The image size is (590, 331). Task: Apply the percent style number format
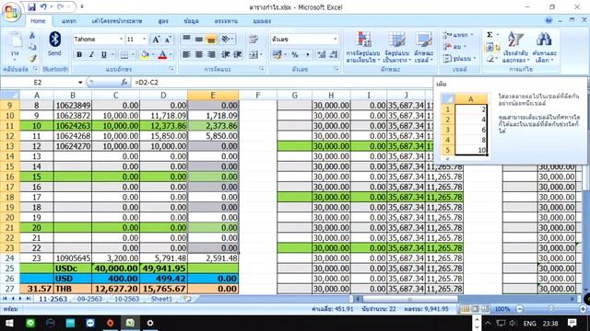click(295, 55)
